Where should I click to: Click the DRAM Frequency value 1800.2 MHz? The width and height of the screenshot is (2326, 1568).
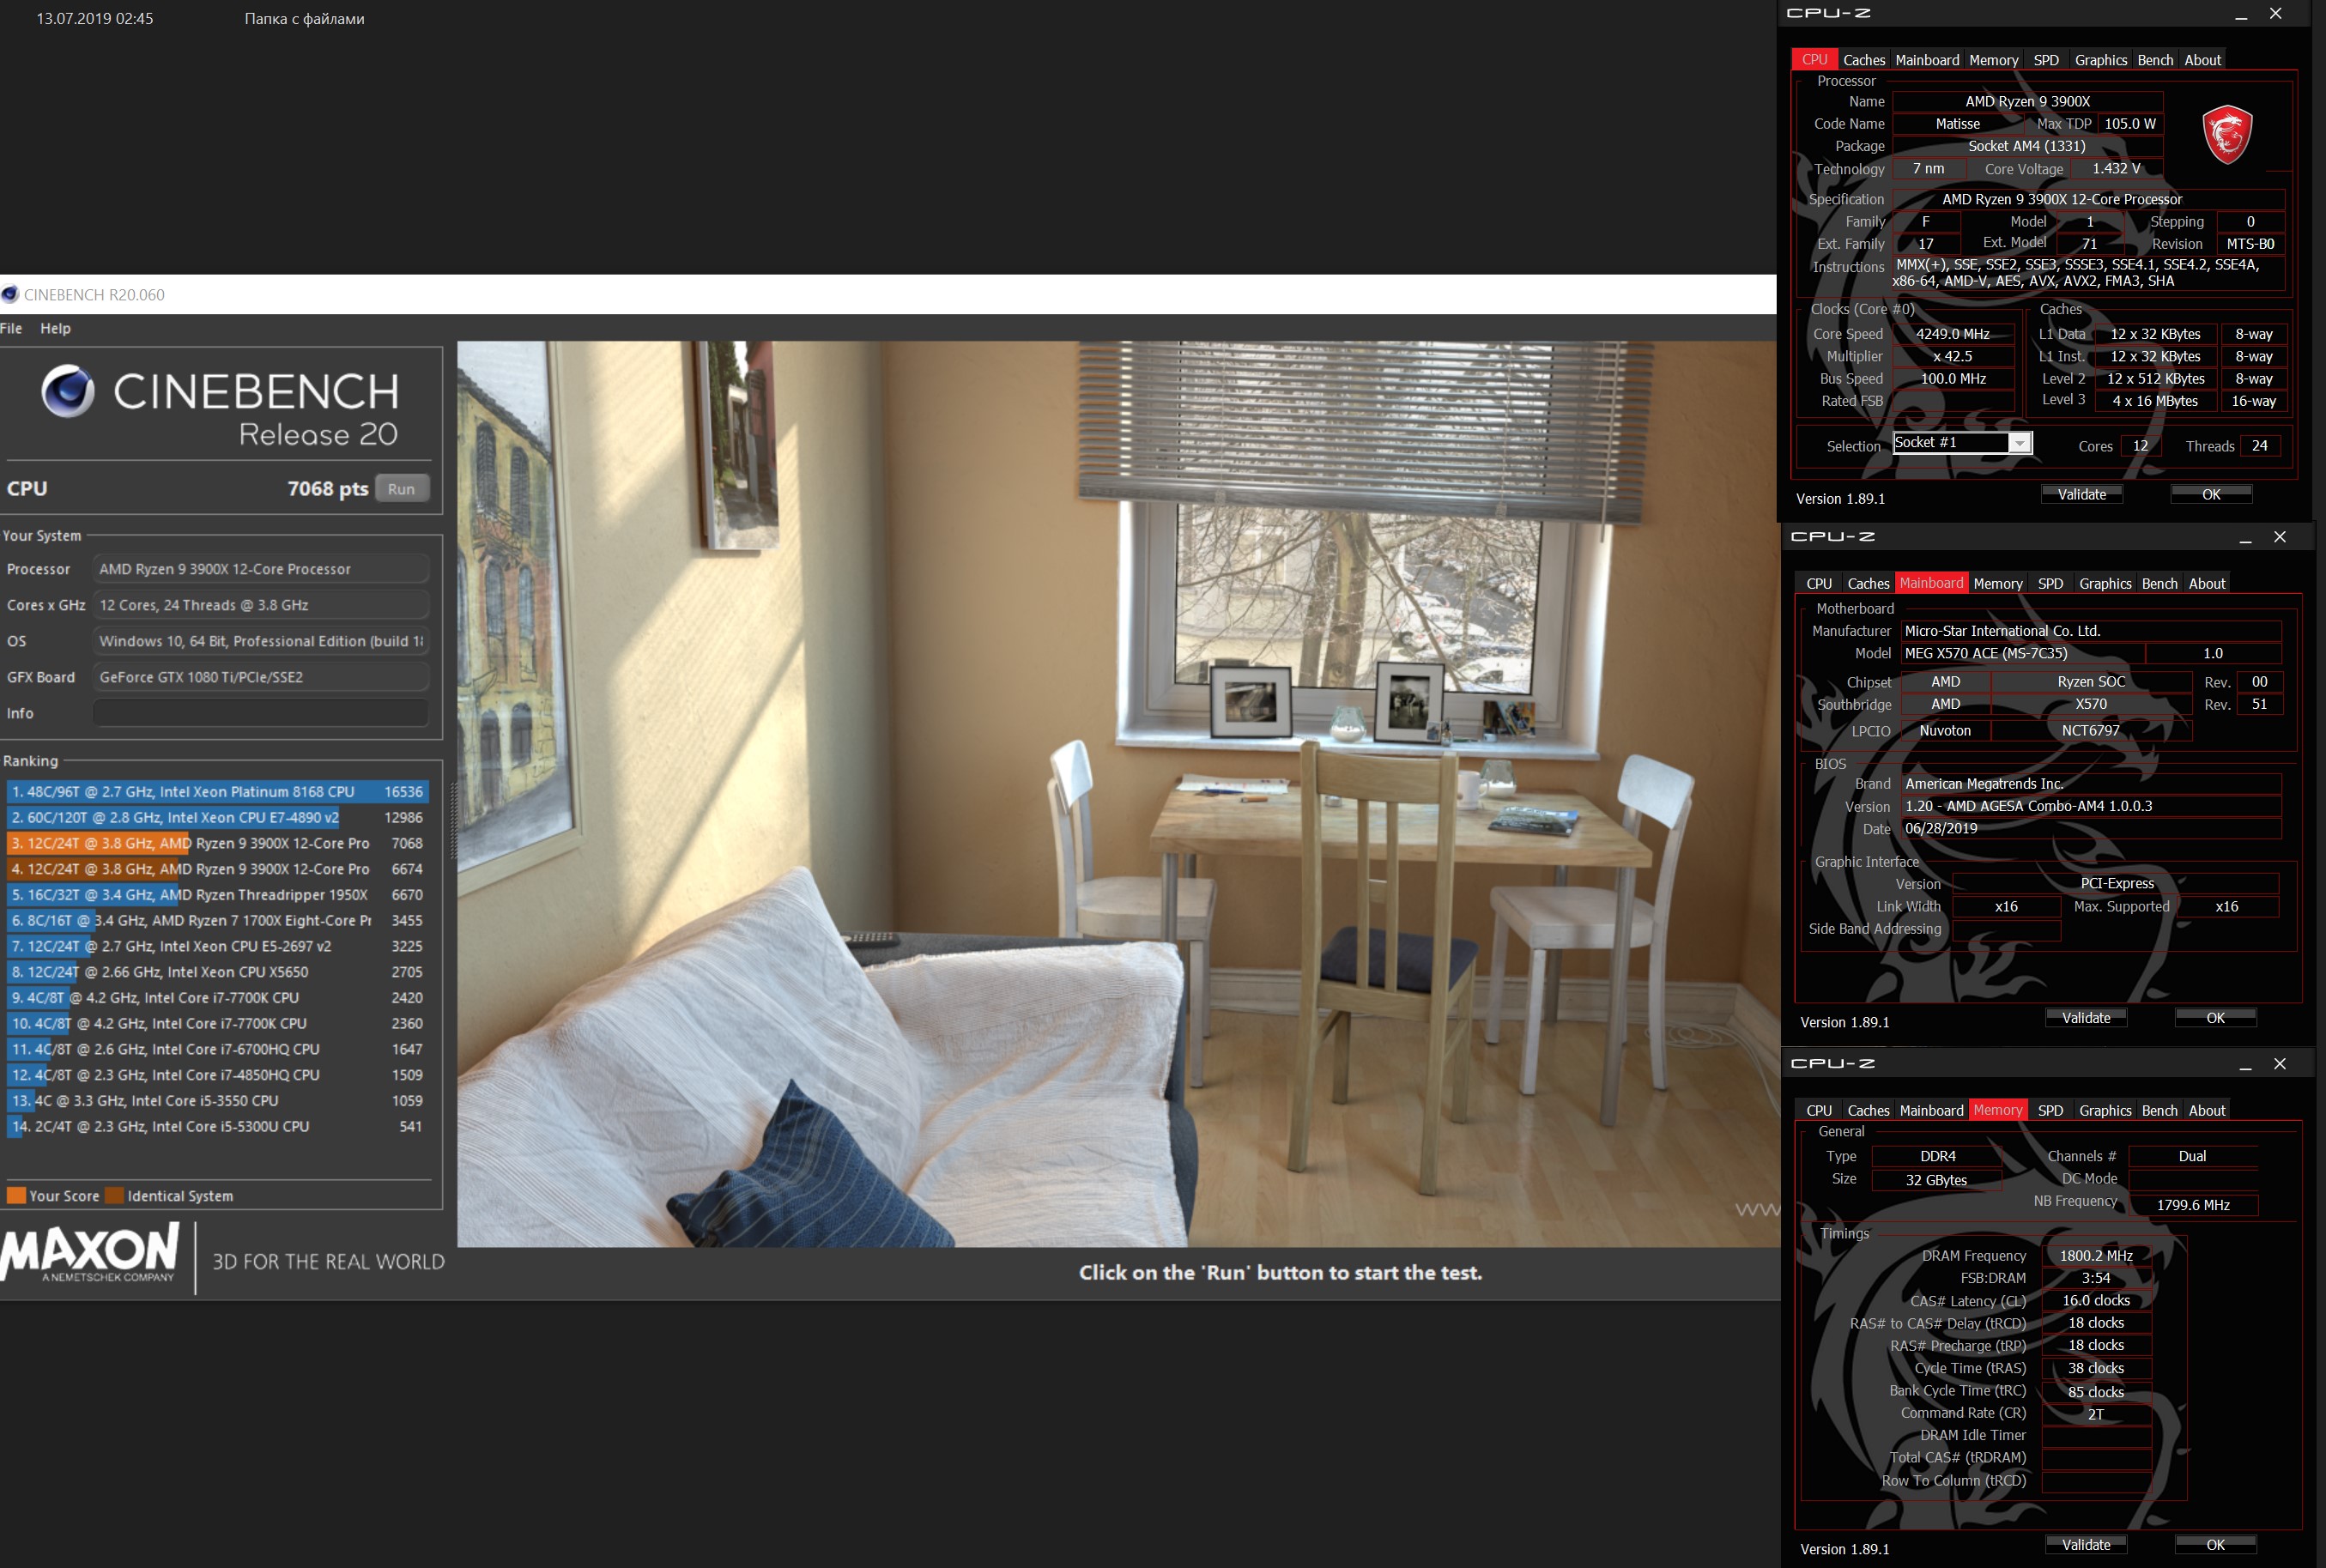coord(2096,1256)
